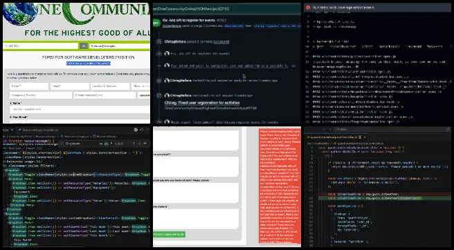Click ChiragBellara avatar beside first commit
The height and width of the screenshot is (250, 454).
point(167,53)
